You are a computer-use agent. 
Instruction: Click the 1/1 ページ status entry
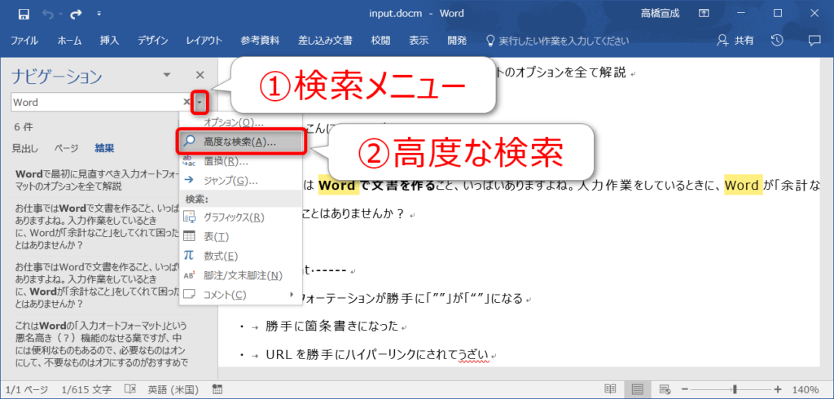point(25,389)
